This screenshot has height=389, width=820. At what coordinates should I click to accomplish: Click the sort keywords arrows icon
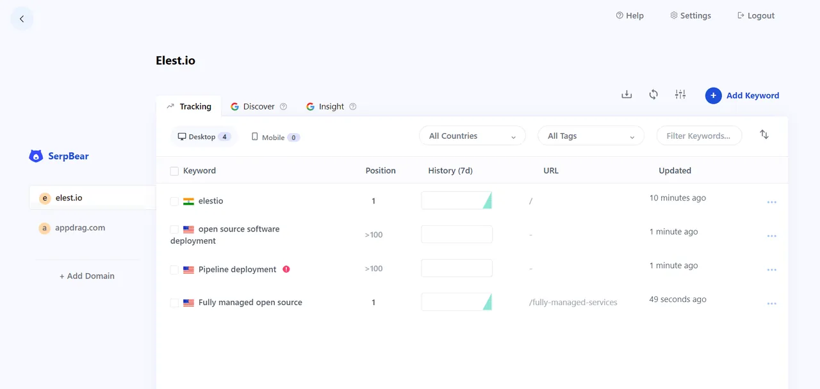764,134
